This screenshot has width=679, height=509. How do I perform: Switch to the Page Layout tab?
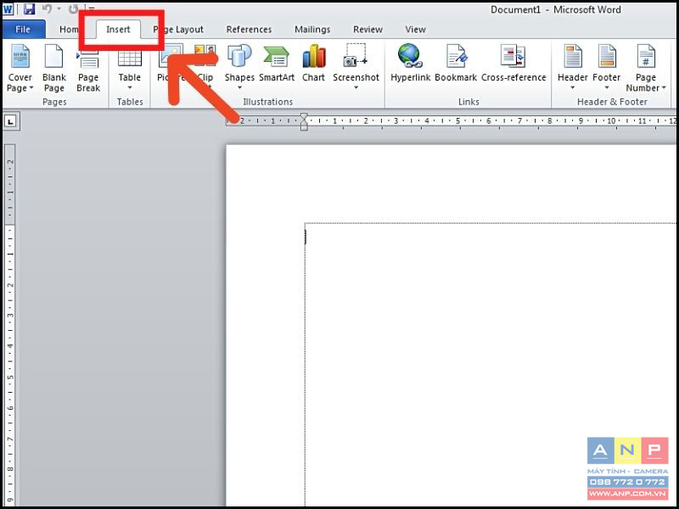(x=178, y=30)
